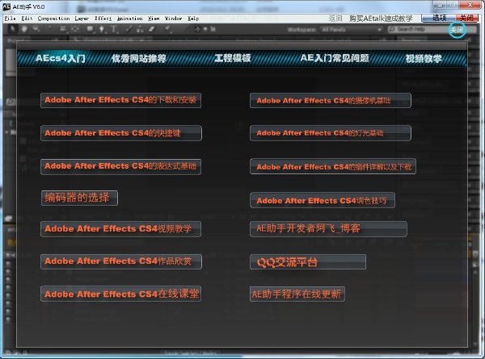Open the Composition menu

[x=53, y=19]
